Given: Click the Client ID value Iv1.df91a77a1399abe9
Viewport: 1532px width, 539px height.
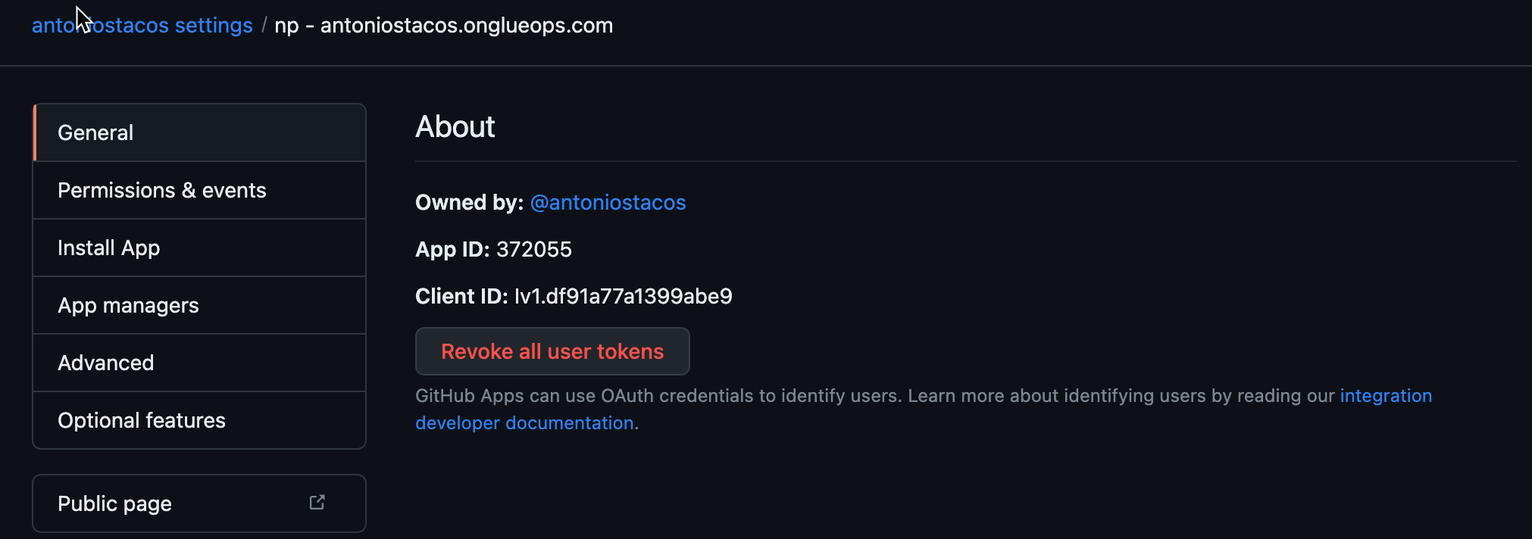Looking at the screenshot, I should [623, 297].
